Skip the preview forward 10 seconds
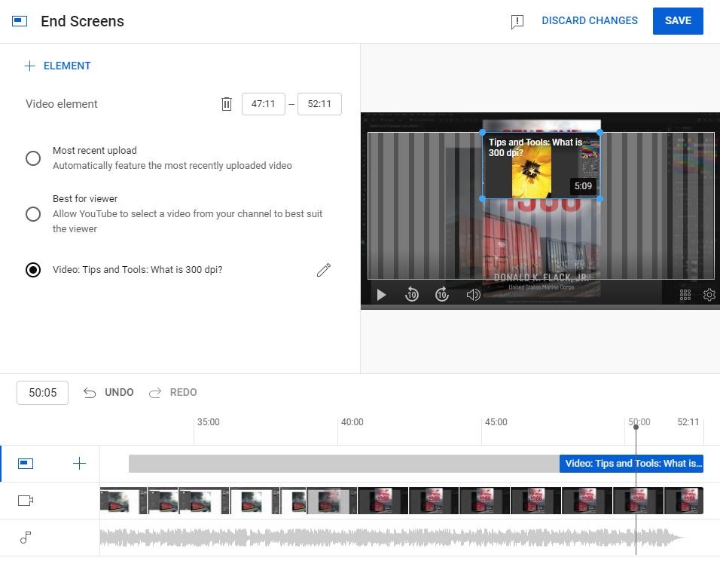This screenshot has height=570, width=720. (442, 294)
